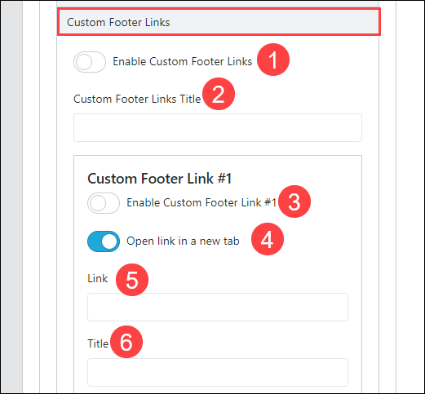This screenshot has width=425, height=394.
Task: Click into the Link URL input box
Action: [218, 307]
